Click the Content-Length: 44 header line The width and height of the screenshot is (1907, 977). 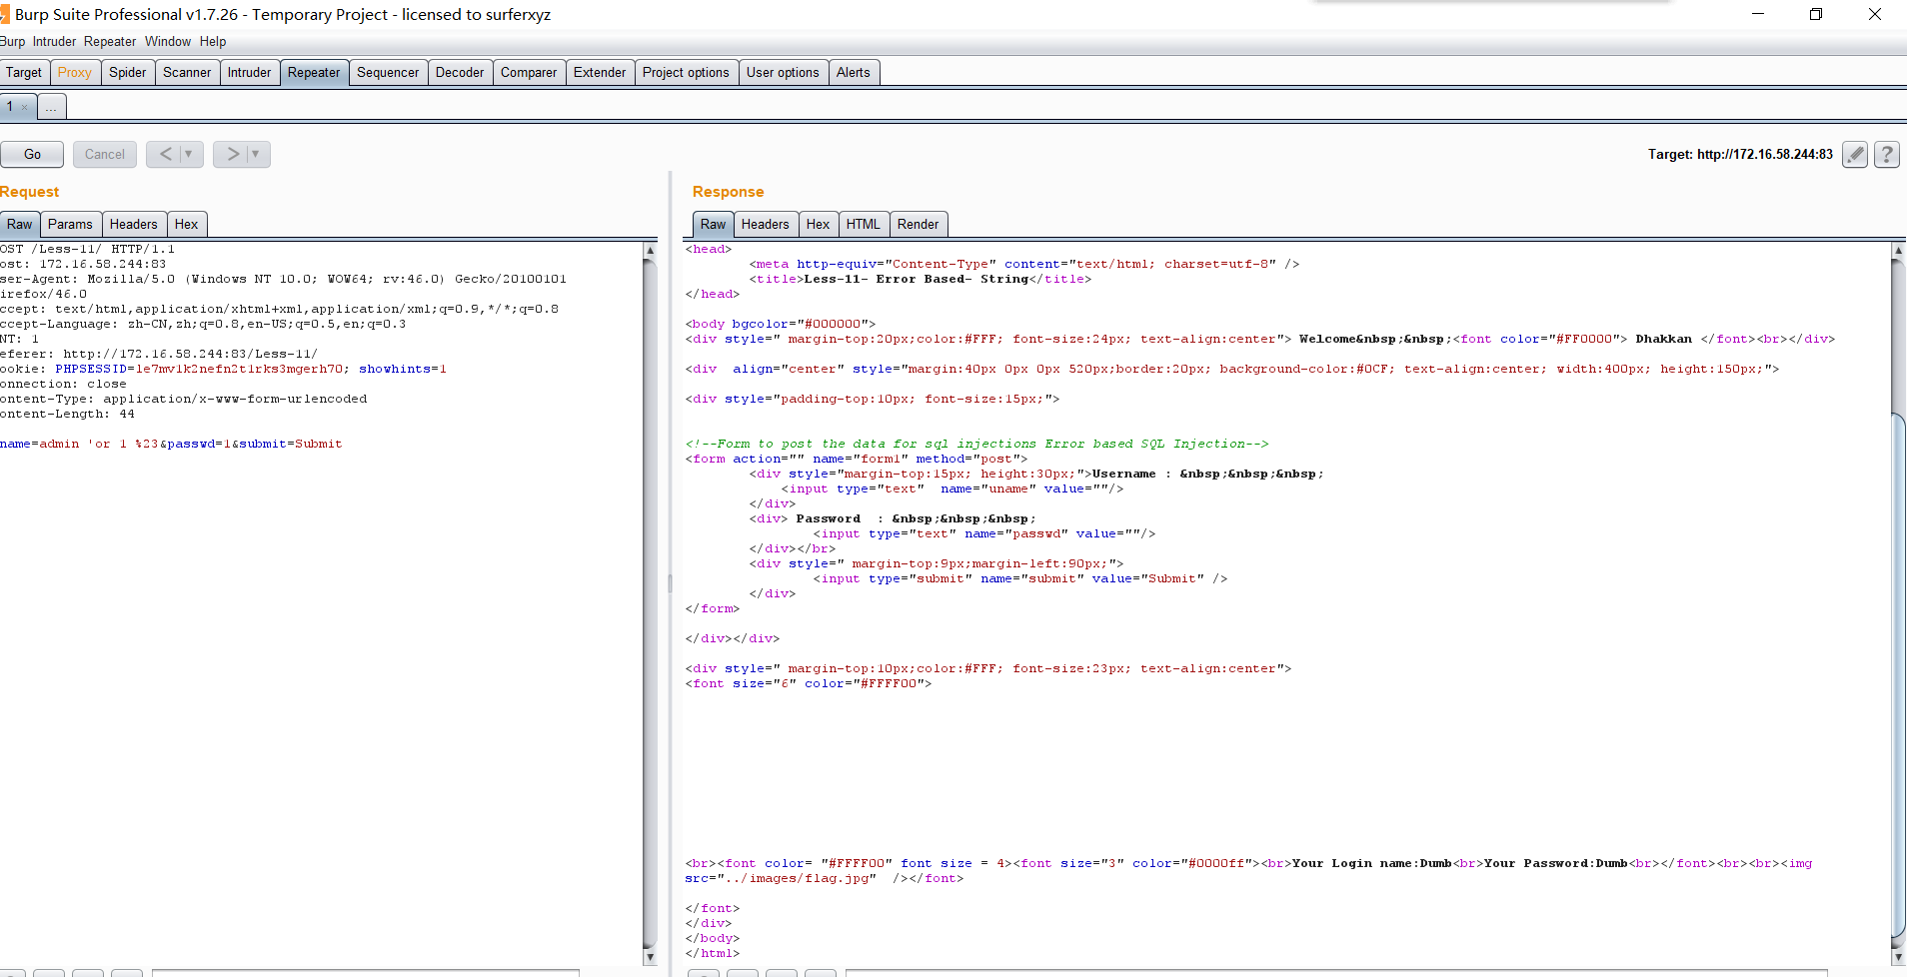click(68, 414)
